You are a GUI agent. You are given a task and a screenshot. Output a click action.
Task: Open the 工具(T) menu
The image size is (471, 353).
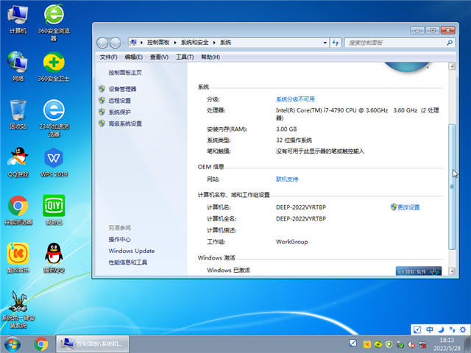click(x=185, y=57)
